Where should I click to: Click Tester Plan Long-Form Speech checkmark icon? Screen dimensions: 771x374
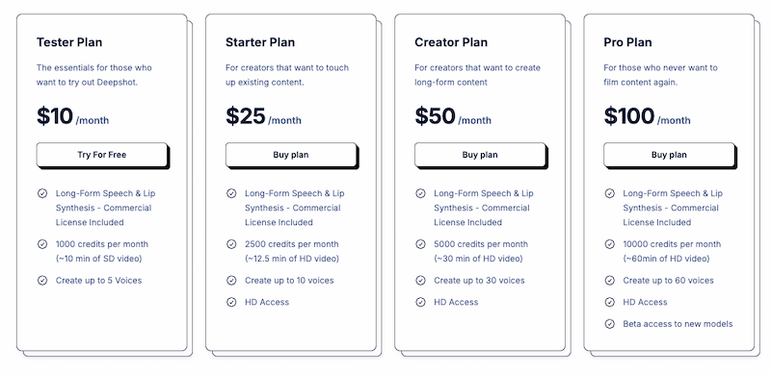[42, 193]
